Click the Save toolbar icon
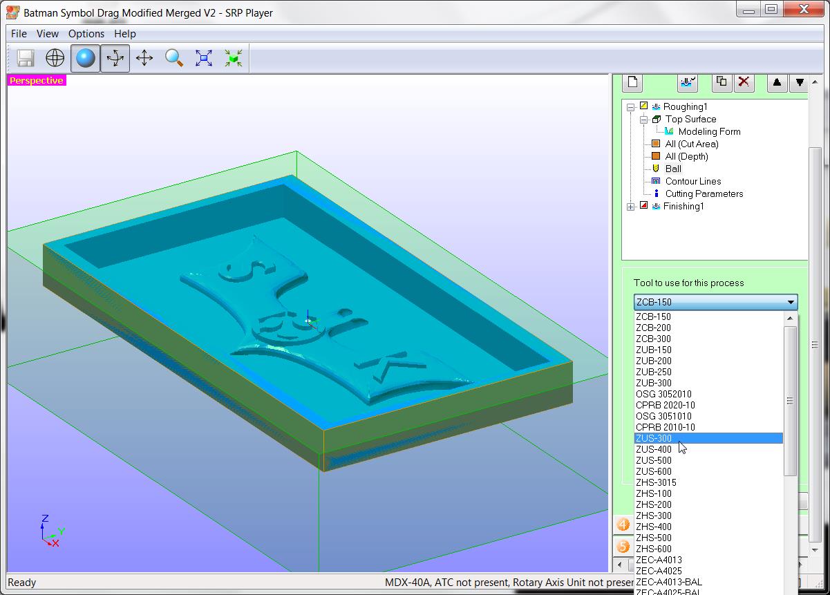 [x=26, y=58]
